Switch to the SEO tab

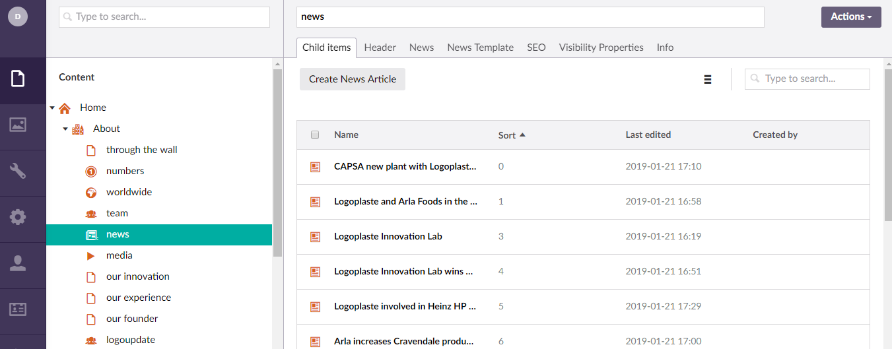(x=536, y=48)
